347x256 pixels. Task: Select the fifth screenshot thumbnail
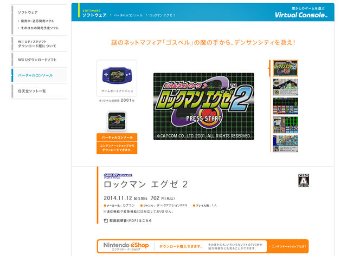(x=285, y=144)
